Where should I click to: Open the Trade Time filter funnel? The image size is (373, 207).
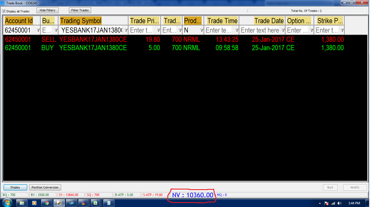[x=237, y=30]
